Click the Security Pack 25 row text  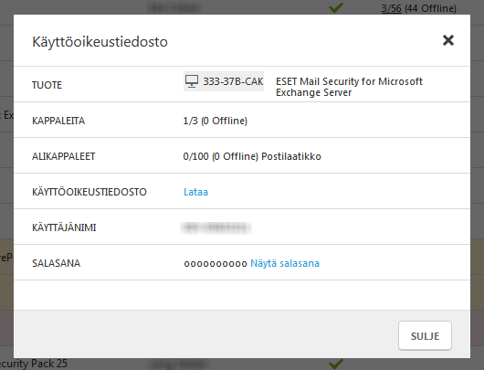(x=34, y=364)
